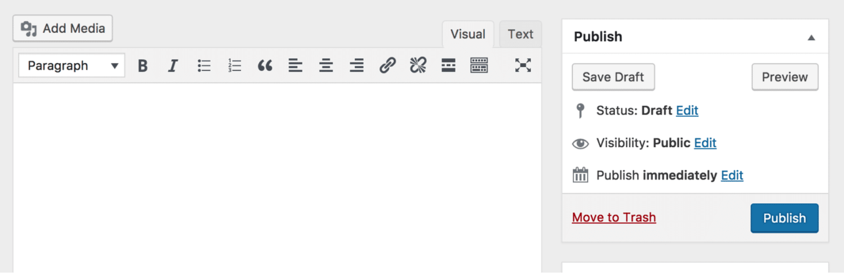Screen dimensions: 844x274
Task: Switch to the Visual editor tab
Action: (468, 34)
